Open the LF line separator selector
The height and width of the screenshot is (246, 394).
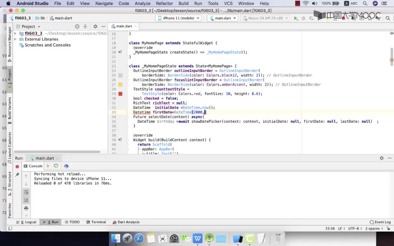pos(341,229)
